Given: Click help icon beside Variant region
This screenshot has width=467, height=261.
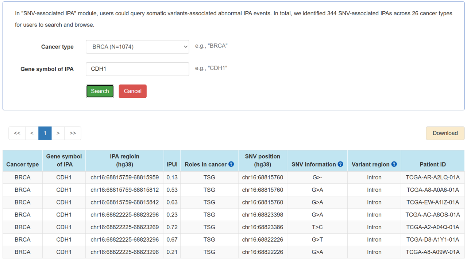Looking at the screenshot, I should [x=394, y=164].
